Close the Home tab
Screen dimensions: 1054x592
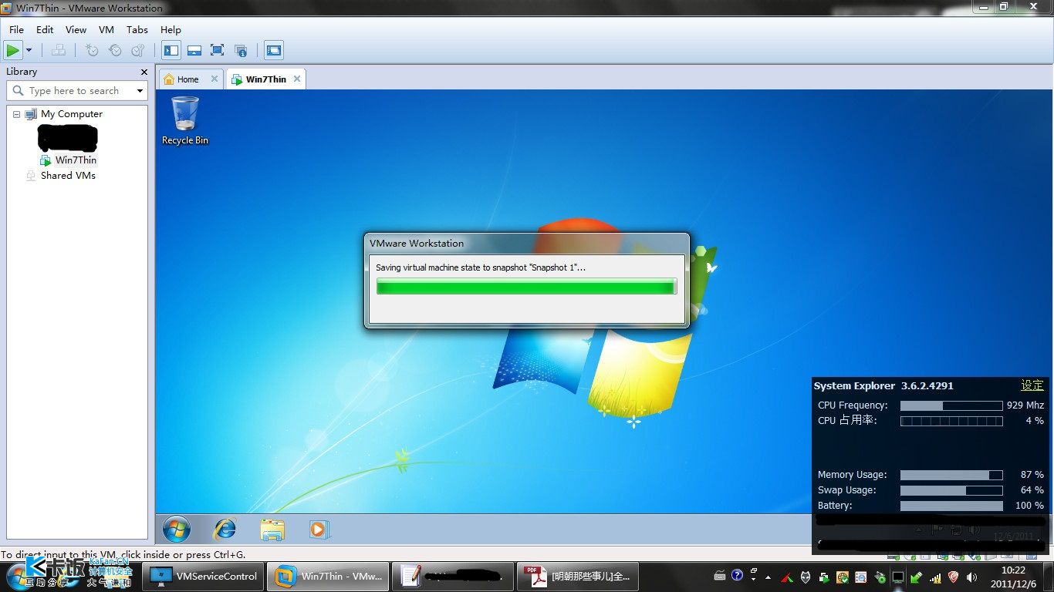(x=215, y=79)
